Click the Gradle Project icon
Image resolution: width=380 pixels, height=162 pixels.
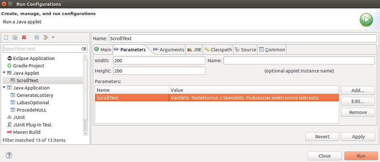pos(9,66)
